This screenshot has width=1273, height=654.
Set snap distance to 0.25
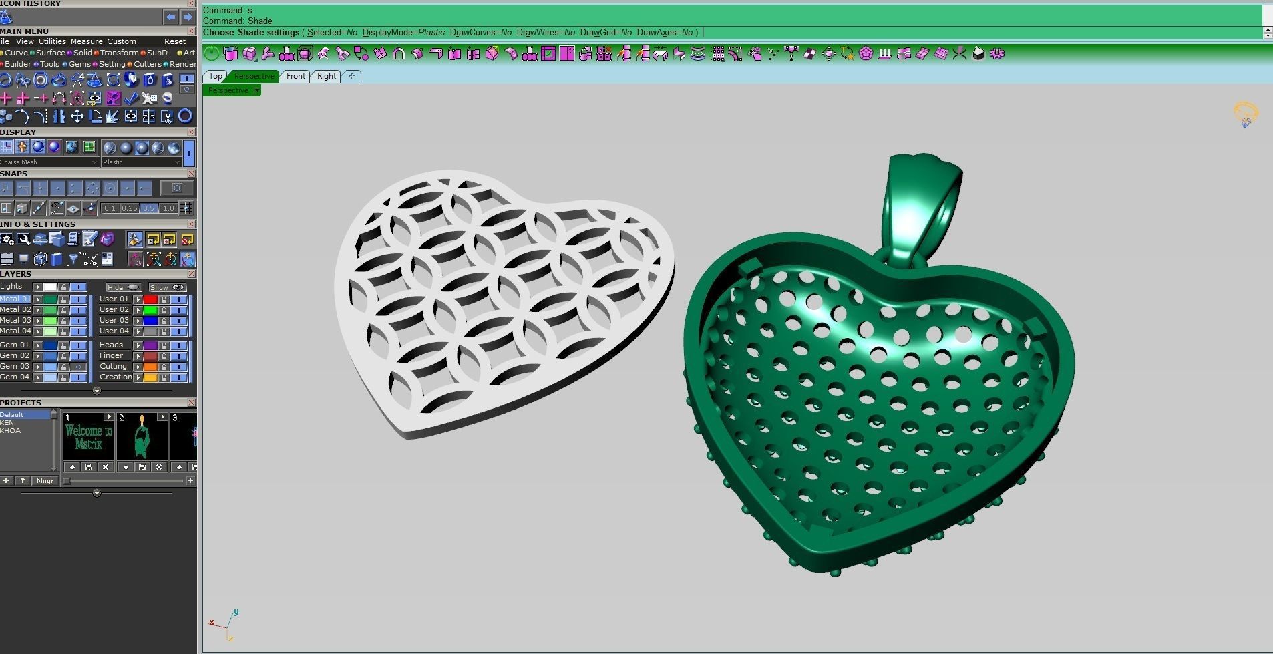130,208
